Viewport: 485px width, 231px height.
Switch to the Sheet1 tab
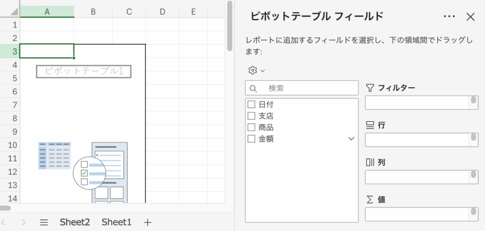click(x=116, y=222)
